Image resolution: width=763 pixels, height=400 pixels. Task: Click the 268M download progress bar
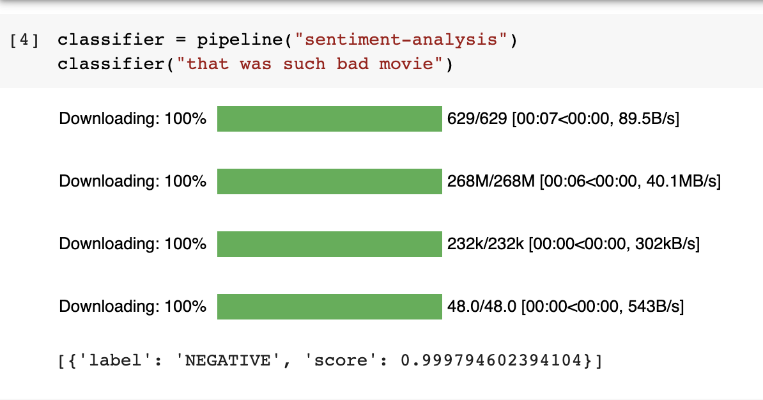(x=330, y=181)
